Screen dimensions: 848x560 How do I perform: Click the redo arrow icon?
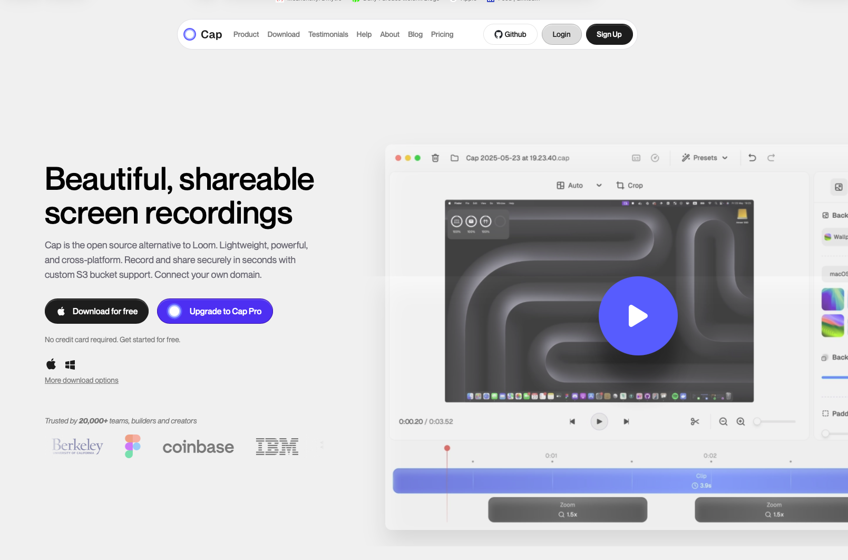click(771, 158)
